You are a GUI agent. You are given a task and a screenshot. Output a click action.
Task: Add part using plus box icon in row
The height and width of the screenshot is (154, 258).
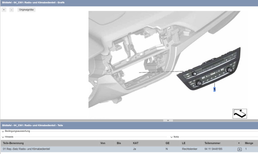(x=239, y=149)
